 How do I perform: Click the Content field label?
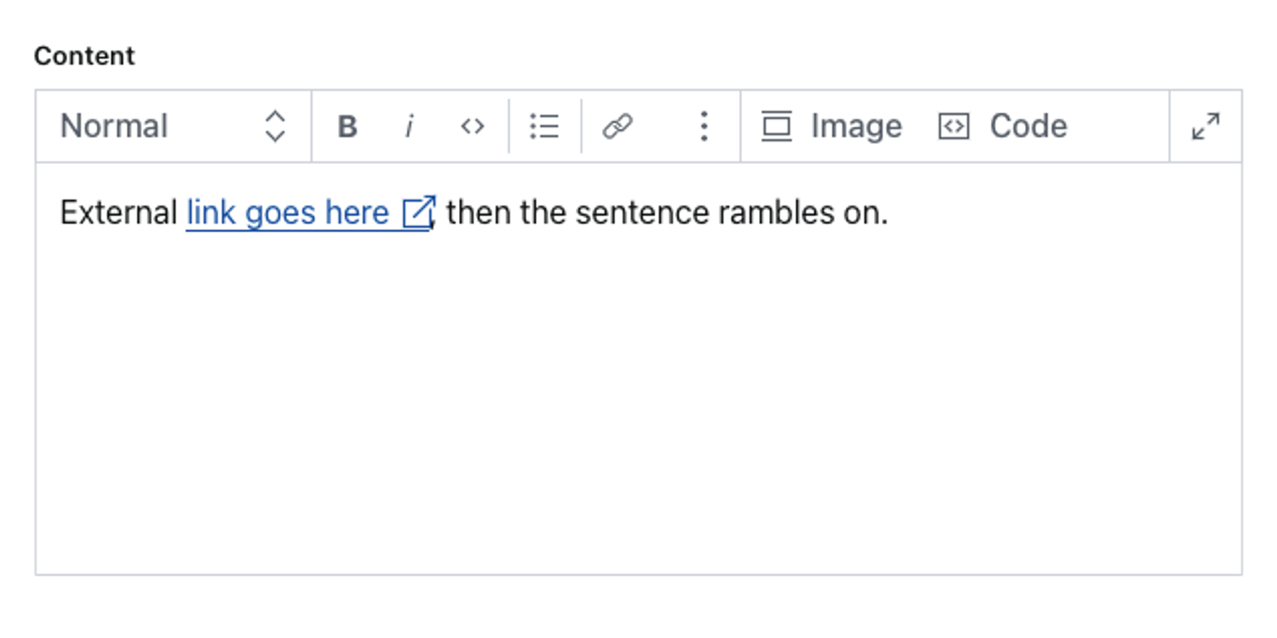pos(84,56)
